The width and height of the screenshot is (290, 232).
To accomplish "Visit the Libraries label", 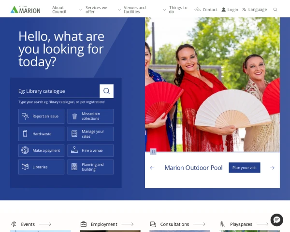I will click(x=40, y=167).
